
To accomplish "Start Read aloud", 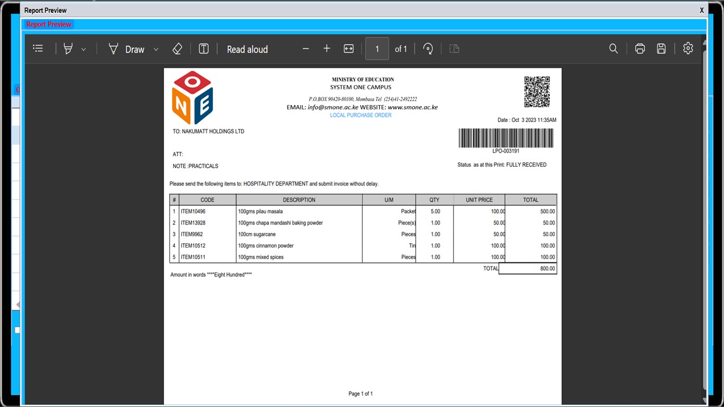I will coord(247,49).
